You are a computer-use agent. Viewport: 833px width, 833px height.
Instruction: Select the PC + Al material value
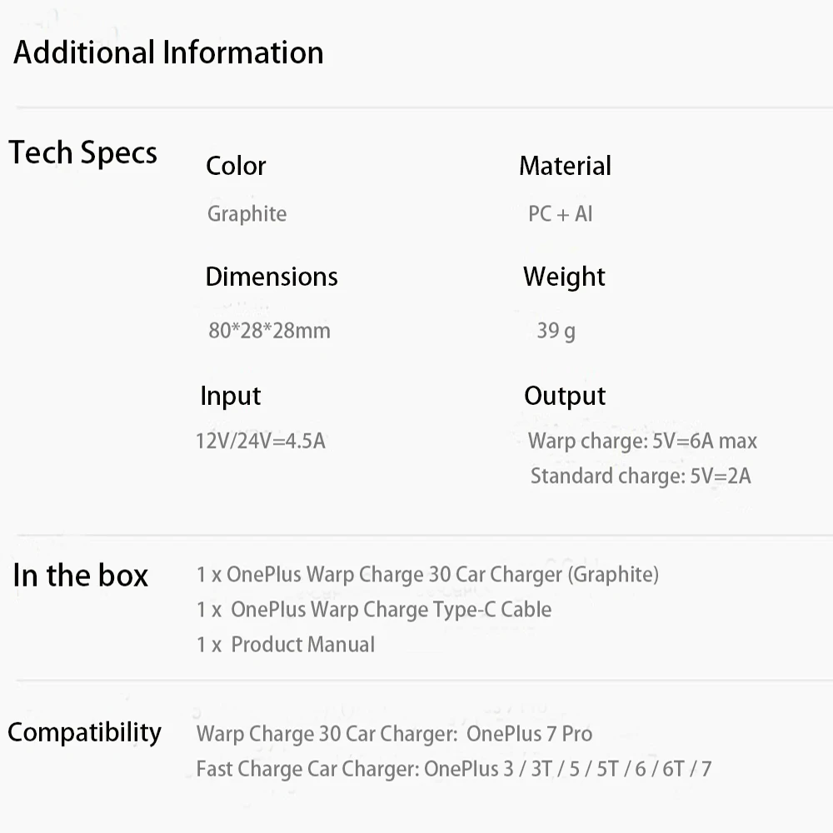click(560, 213)
